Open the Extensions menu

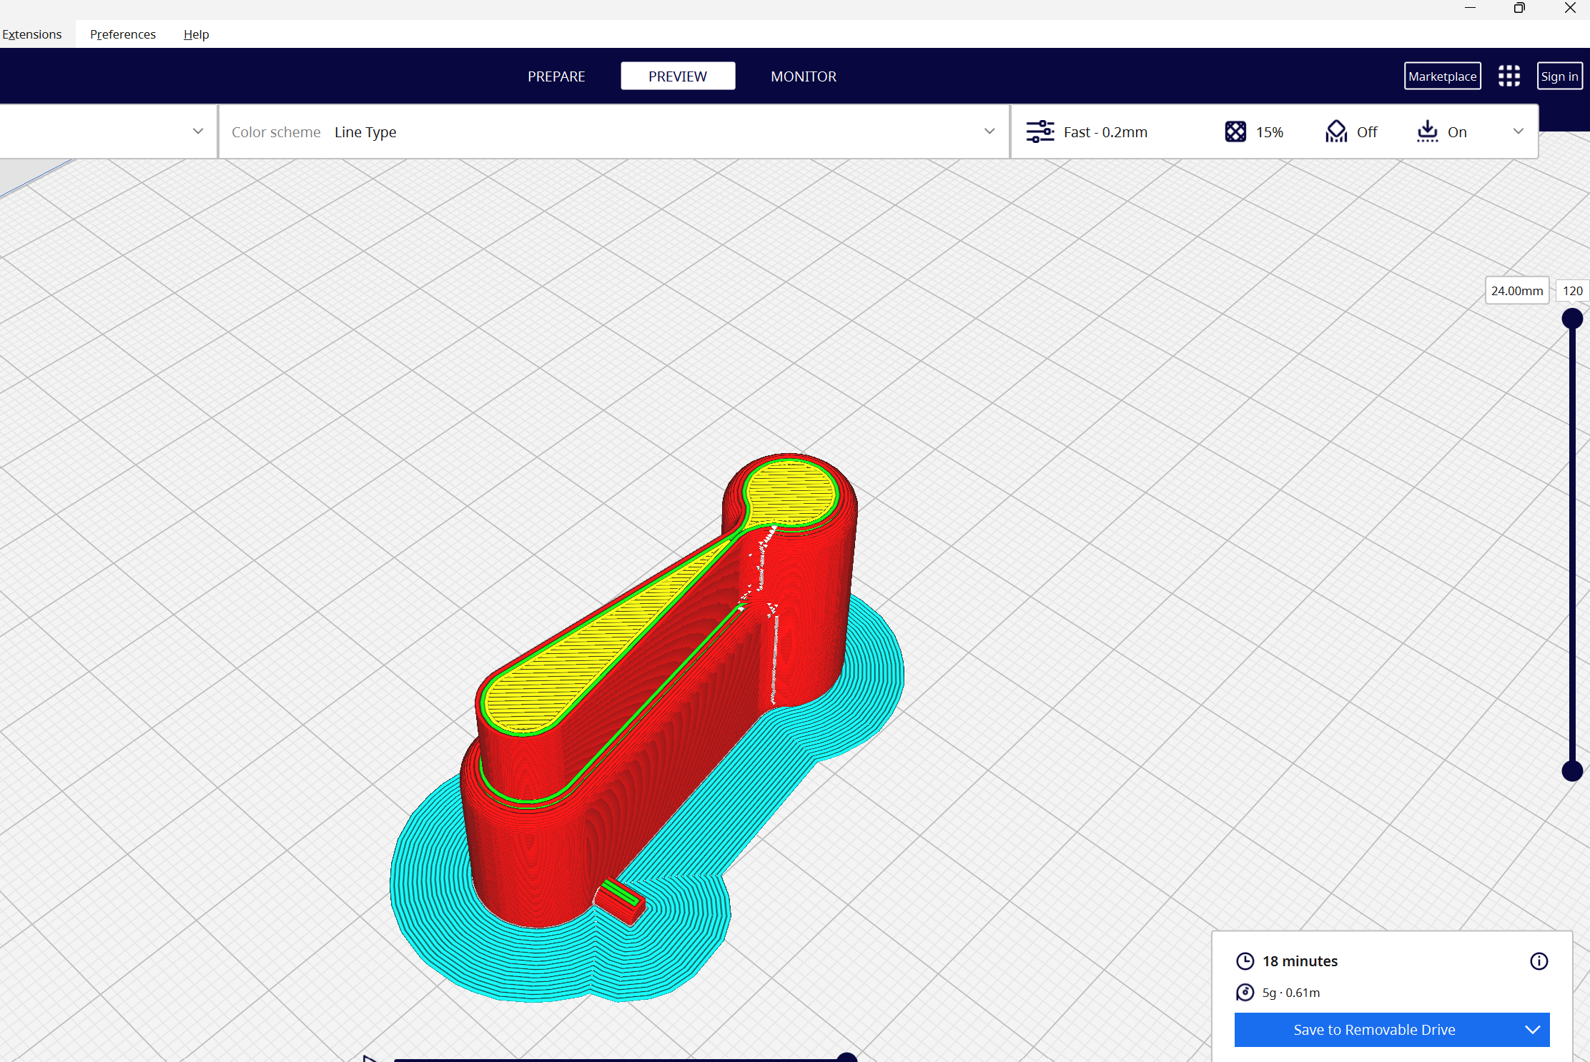point(32,34)
